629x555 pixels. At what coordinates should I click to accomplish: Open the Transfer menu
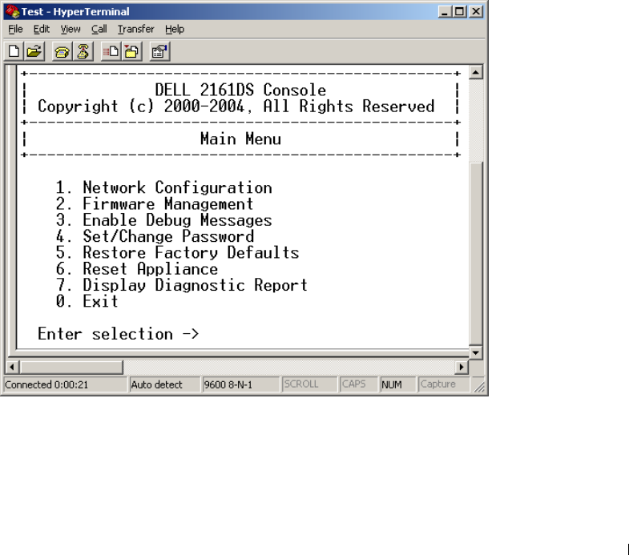tap(135, 30)
